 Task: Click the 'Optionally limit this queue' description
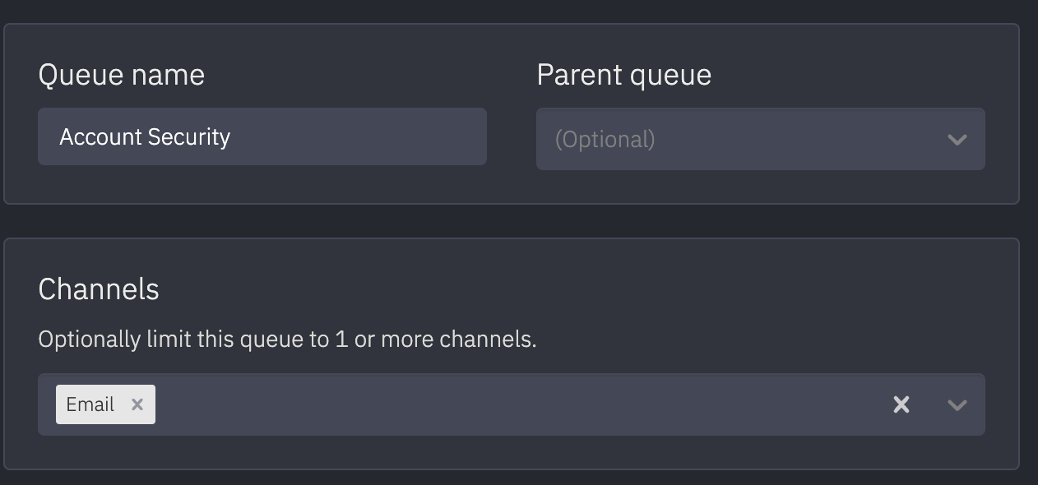pos(287,339)
